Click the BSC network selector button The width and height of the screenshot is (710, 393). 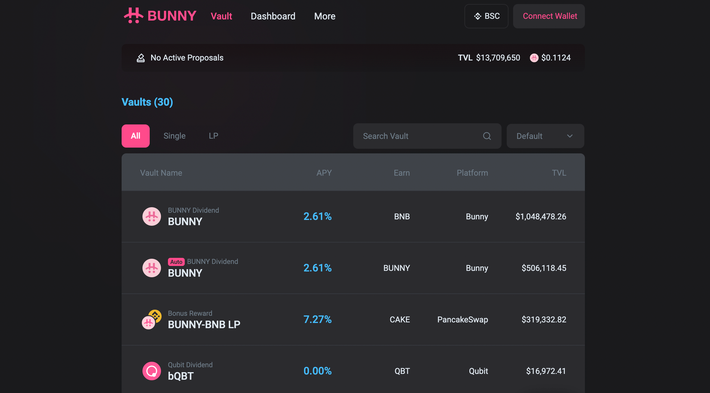click(486, 16)
